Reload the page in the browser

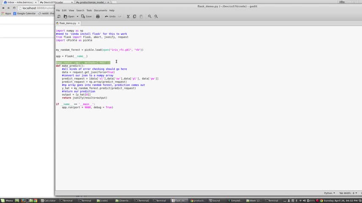14,8
